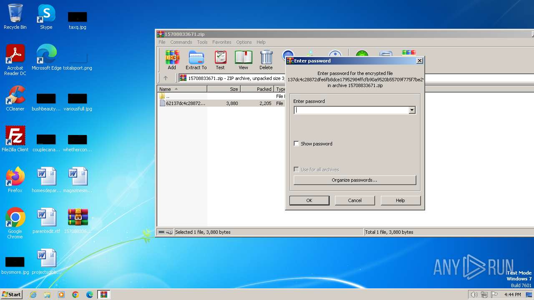
Task: Click the up one level arrow
Action: tap(166, 78)
